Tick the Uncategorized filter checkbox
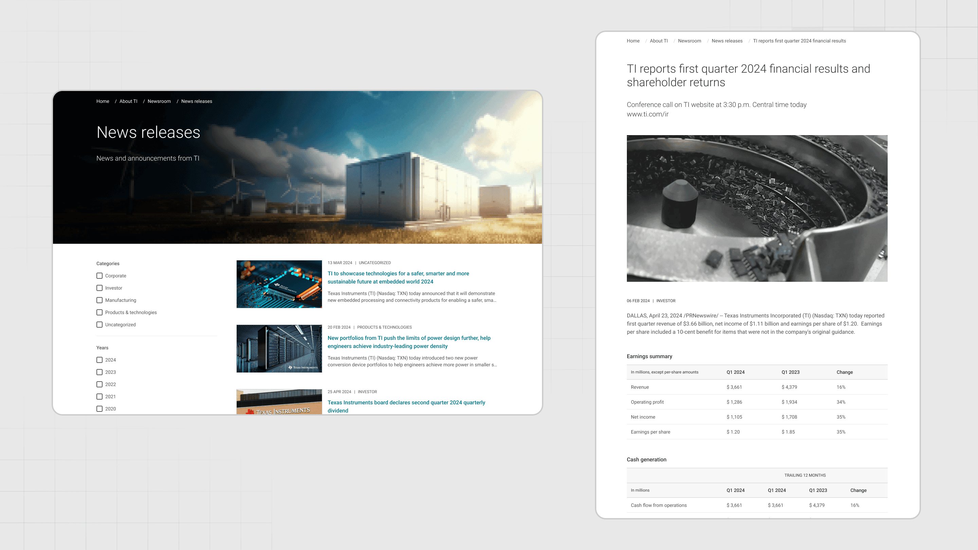The width and height of the screenshot is (978, 550). pos(99,325)
